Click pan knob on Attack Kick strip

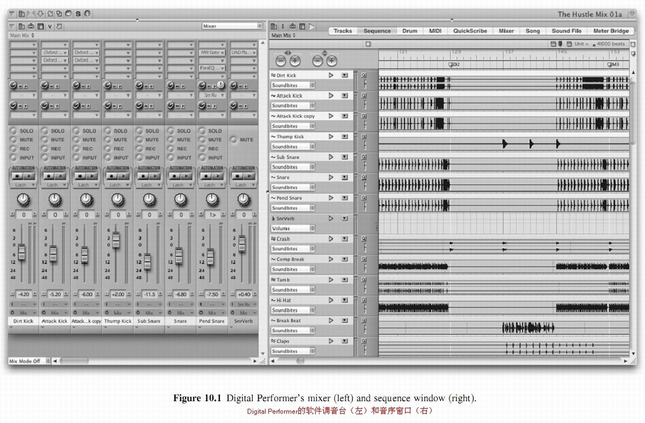click(x=55, y=200)
